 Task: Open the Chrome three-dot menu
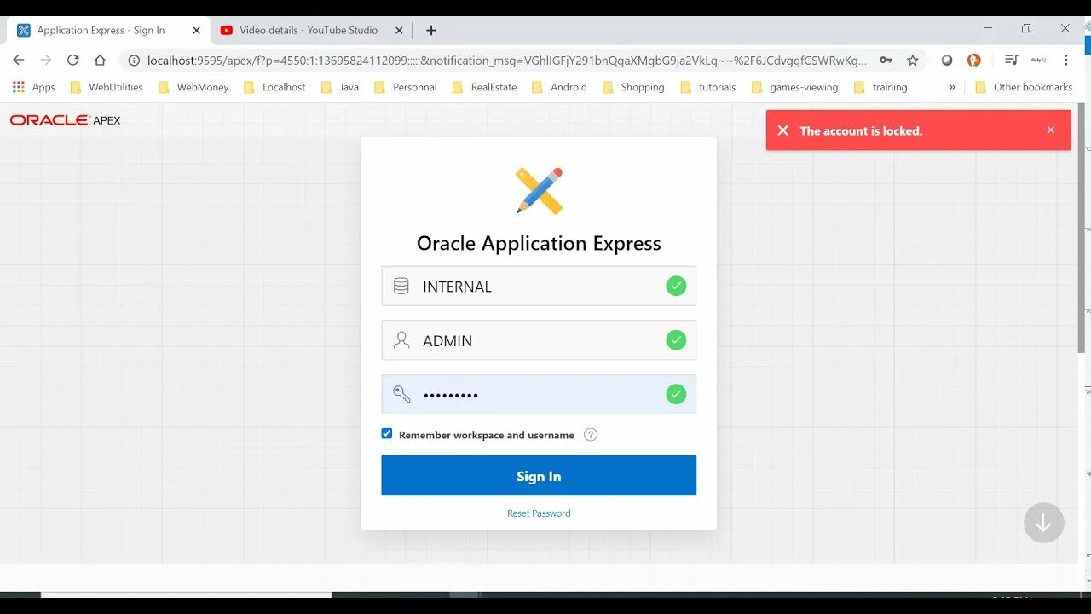(x=1065, y=61)
